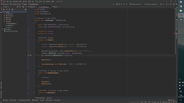Open the Debug tool window tab
This screenshot has height=103, width=184.
click(49, 100)
